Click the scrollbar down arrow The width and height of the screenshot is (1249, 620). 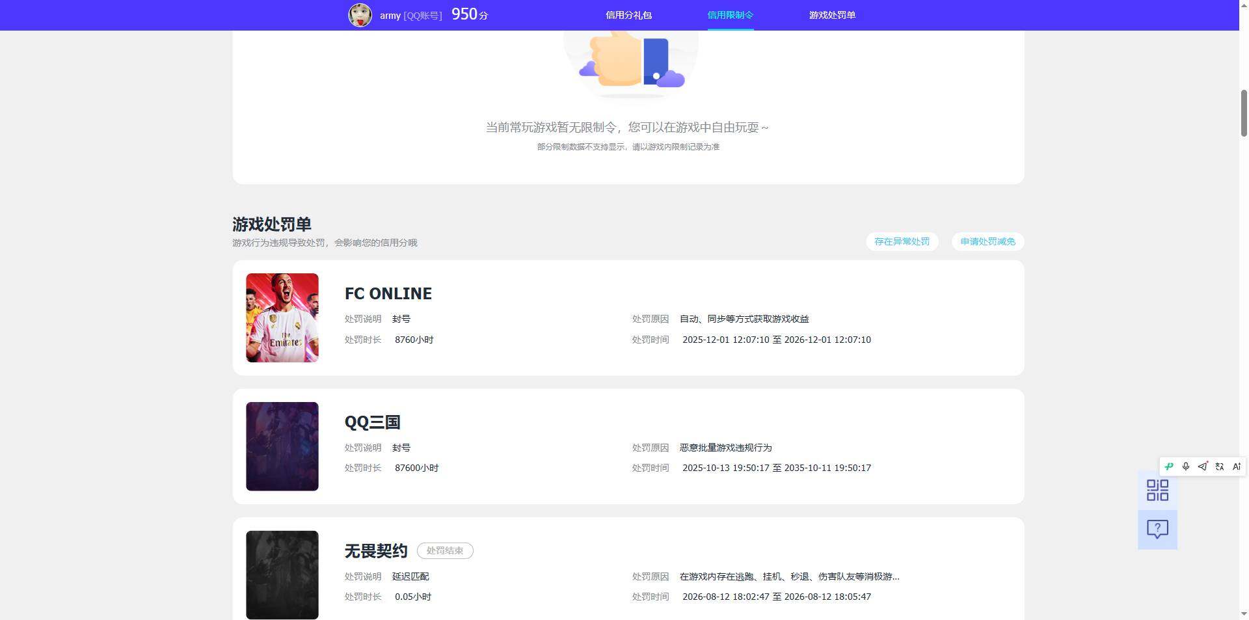(x=1244, y=613)
